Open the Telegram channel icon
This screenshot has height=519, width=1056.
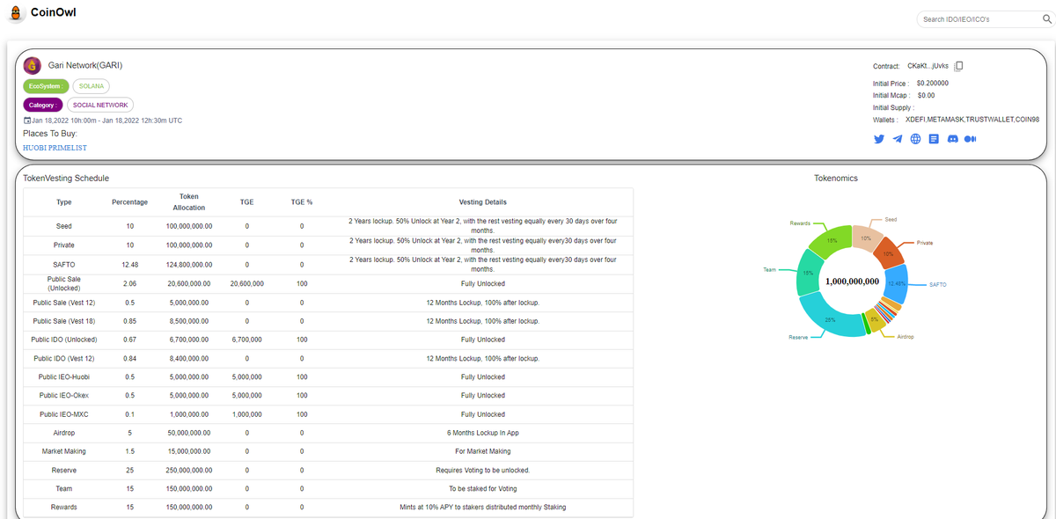point(897,139)
